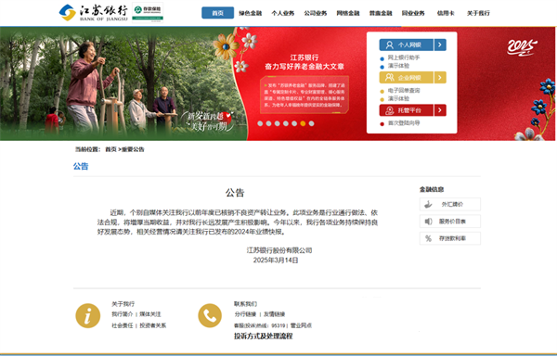The width and height of the screenshot is (557, 356).
Task: Click the 联系我们 footer heading
Action: pyautogui.click(x=245, y=304)
